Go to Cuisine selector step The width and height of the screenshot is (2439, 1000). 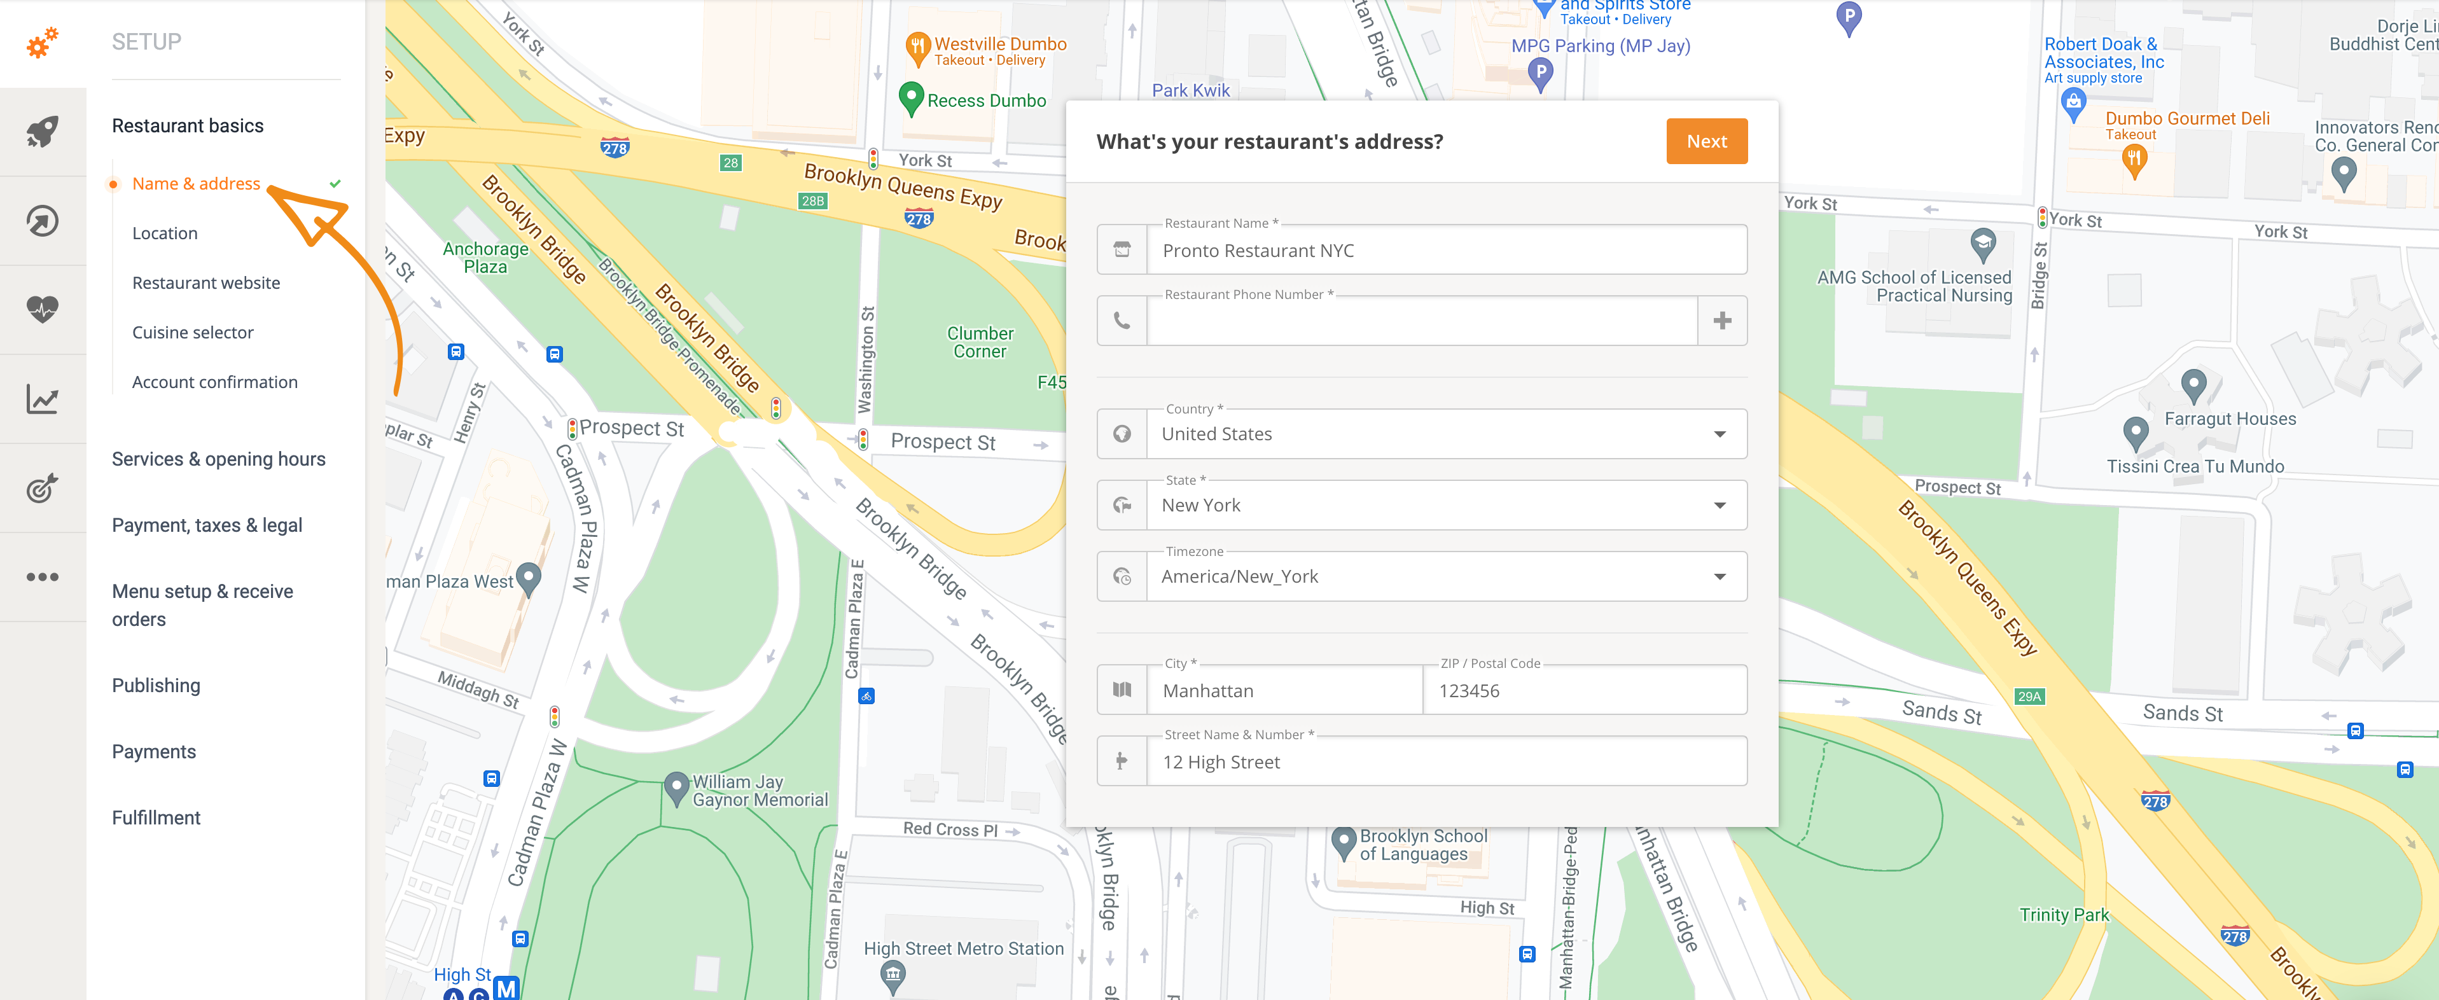click(x=193, y=333)
